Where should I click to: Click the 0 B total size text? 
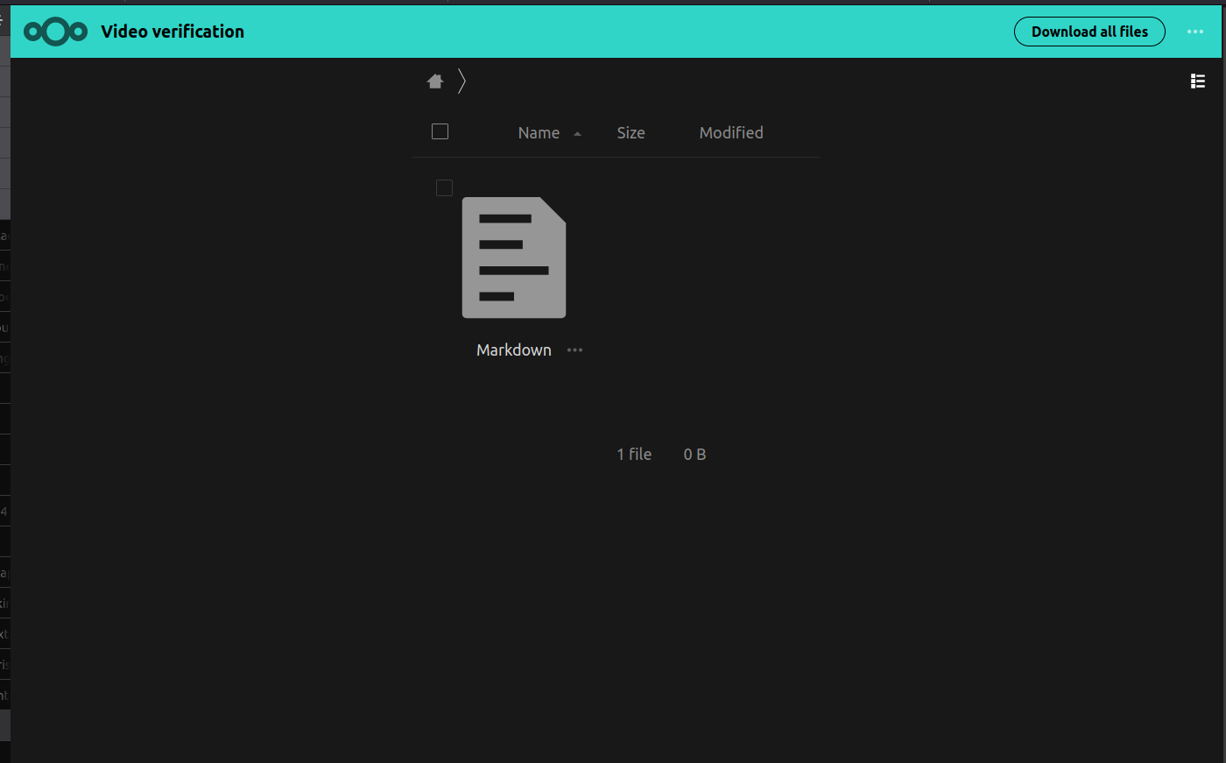point(694,455)
